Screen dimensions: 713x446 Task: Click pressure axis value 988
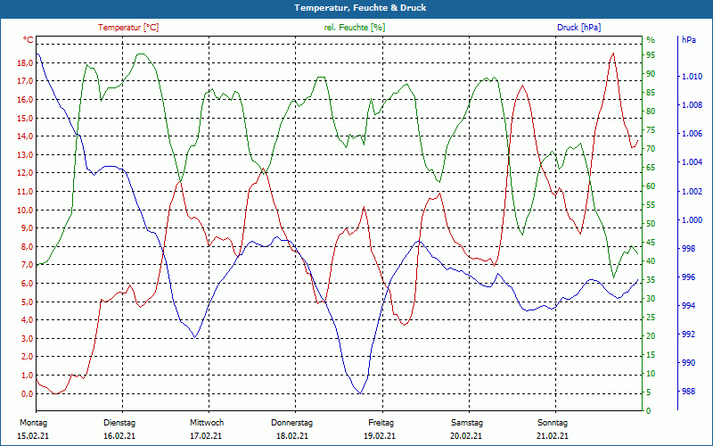coord(688,391)
